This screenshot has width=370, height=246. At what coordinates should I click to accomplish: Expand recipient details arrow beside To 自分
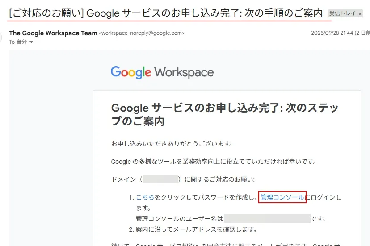pos(31,42)
